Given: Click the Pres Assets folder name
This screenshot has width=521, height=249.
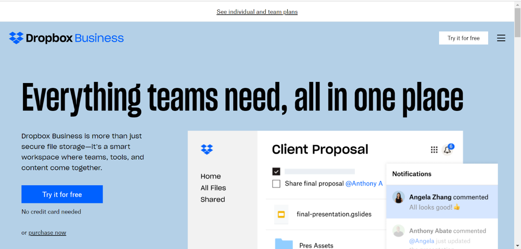Looking at the screenshot, I should click(316, 245).
